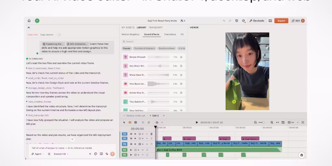Open the Motion Graphics tab

tap(130, 34)
